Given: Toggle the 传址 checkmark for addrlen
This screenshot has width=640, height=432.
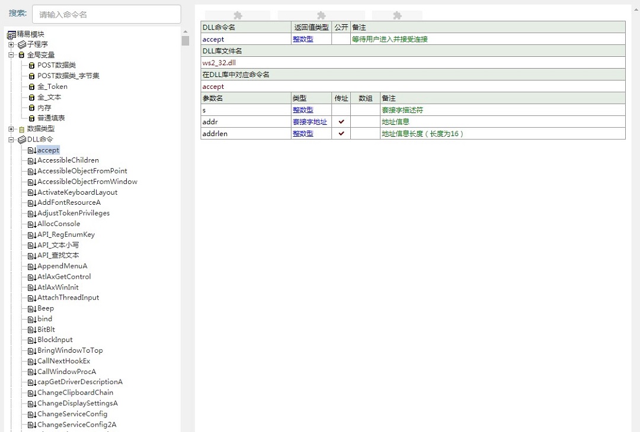Looking at the screenshot, I should 341,134.
